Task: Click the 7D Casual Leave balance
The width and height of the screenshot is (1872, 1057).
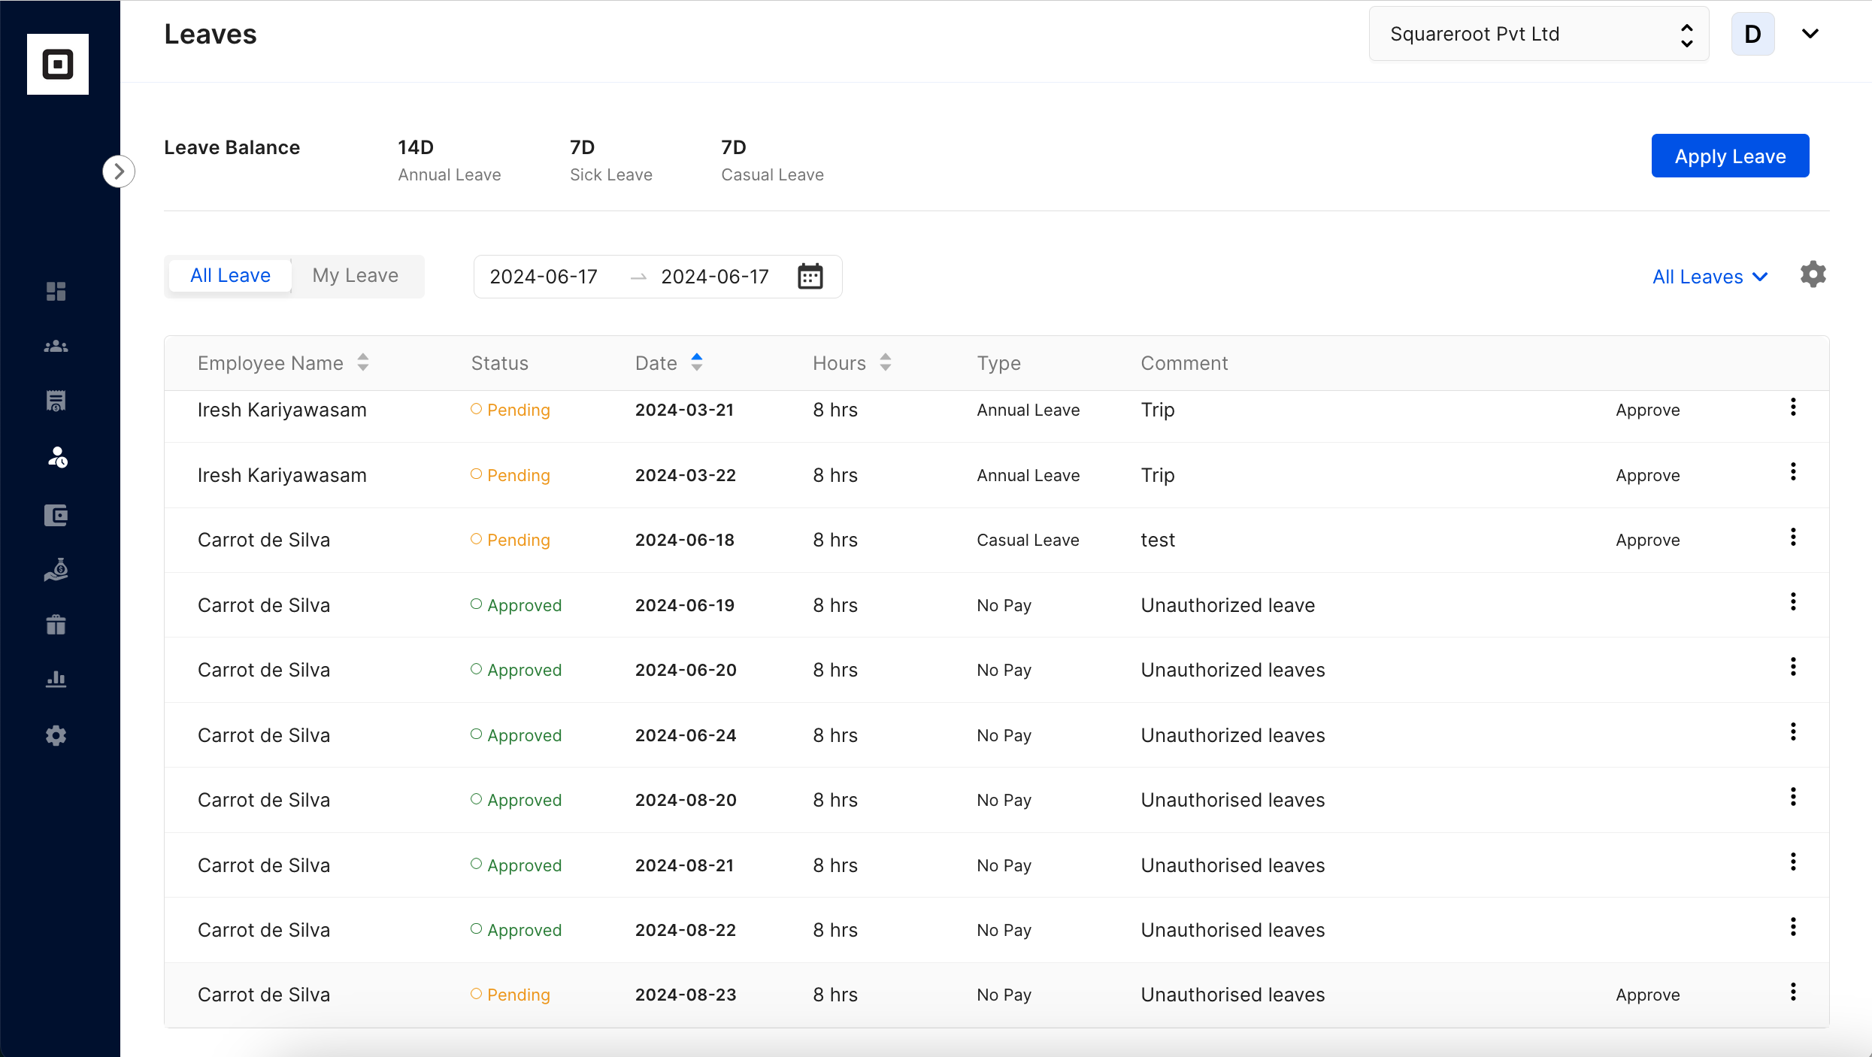Action: tap(772, 160)
